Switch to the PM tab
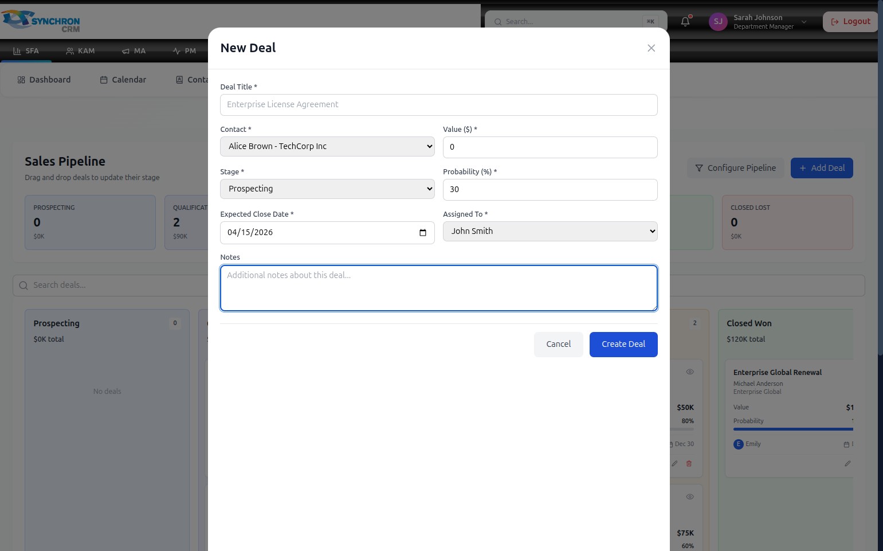 [x=184, y=51]
